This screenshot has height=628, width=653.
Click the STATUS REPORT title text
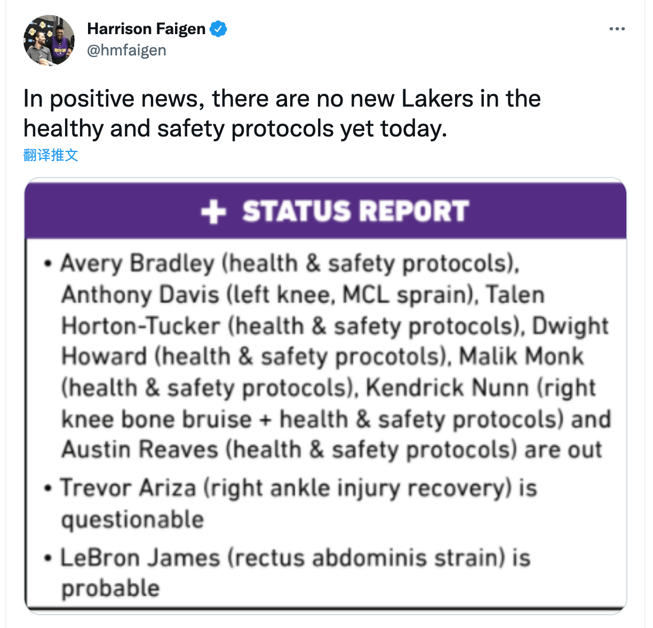pos(356,211)
